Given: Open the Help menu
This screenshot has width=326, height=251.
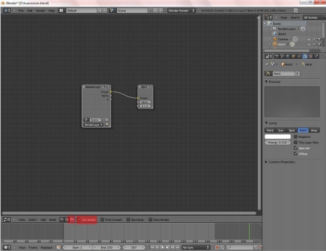Looking at the screenshot, I should (x=52, y=11).
